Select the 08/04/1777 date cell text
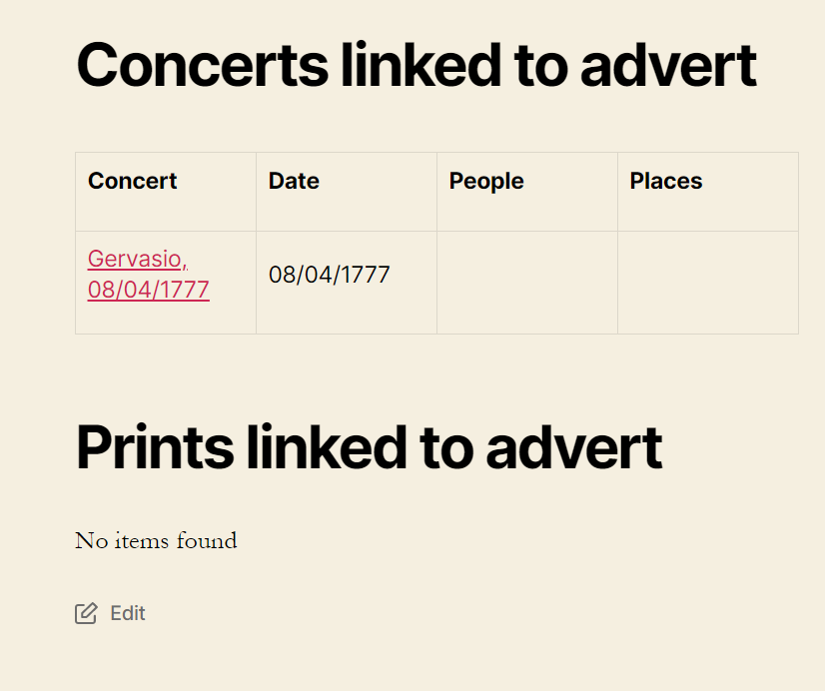This screenshot has width=825, height=691. click(330, 275)
